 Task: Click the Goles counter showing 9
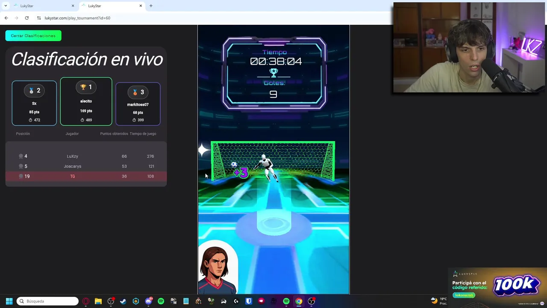click(273, 94)
